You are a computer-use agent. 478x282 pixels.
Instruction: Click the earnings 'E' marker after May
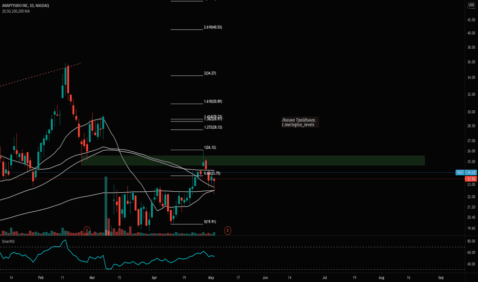point(227,231)
